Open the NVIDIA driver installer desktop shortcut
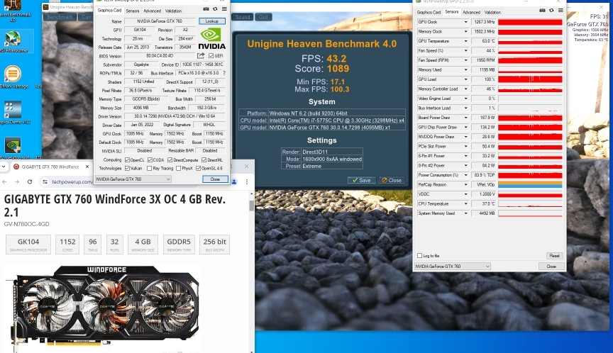The width and height of the screenshot is (613, 353). pyautogui.click(x=13, y=148)
